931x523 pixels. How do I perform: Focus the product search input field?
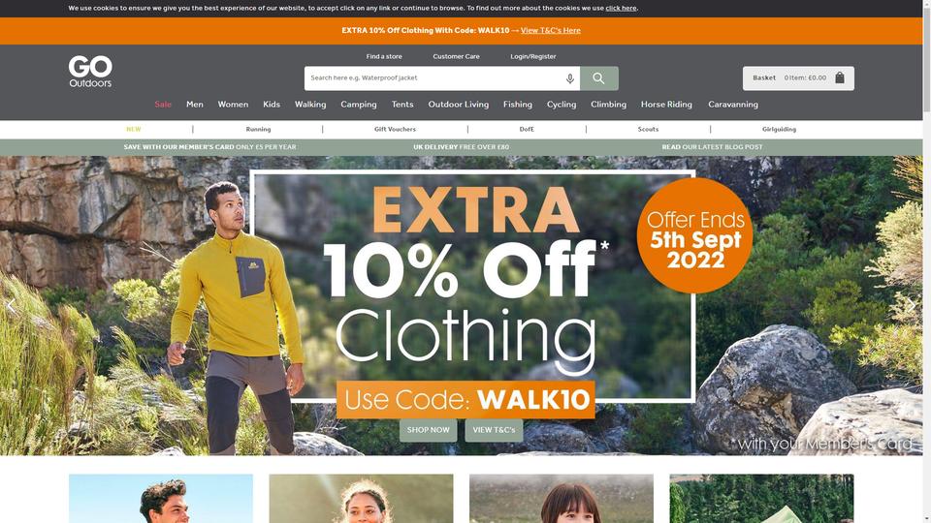(x=434, y=78)
